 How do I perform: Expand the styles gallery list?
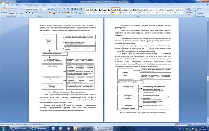184,13
